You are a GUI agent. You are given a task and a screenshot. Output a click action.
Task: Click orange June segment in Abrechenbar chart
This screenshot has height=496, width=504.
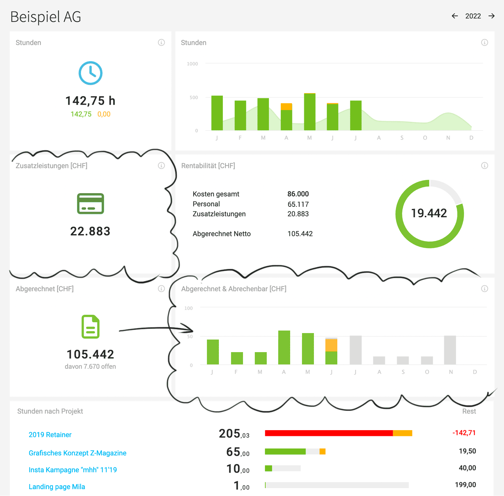coord(331,345)
